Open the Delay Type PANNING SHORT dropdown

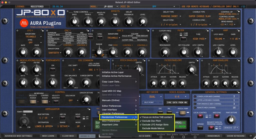[171, 16]
